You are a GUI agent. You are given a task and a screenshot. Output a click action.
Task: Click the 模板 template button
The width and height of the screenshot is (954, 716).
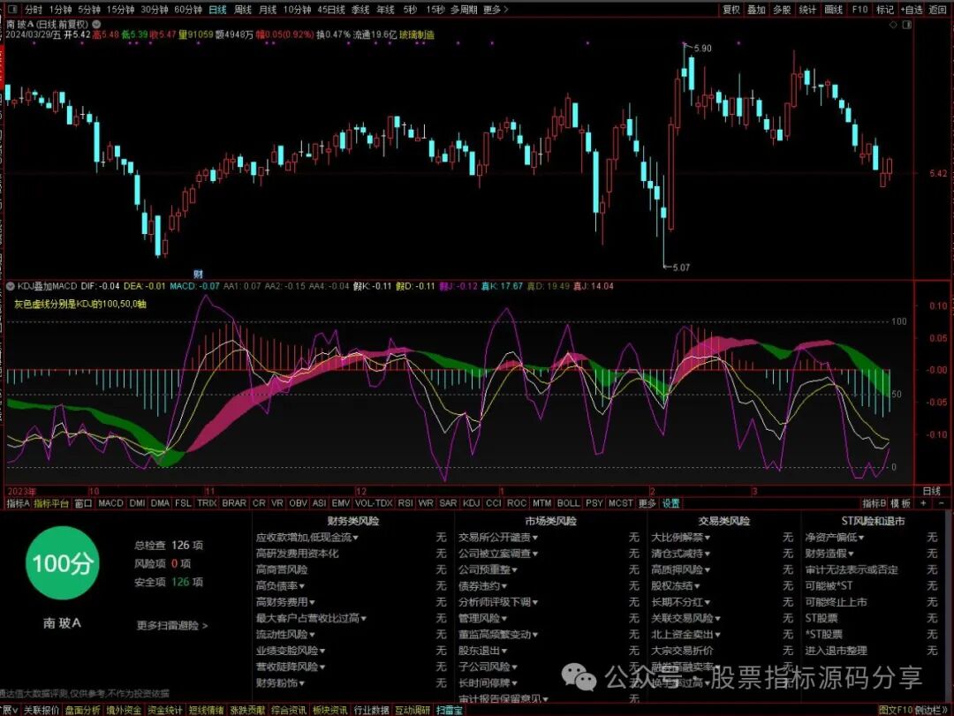pyautogui.click(x=901, y=503)
